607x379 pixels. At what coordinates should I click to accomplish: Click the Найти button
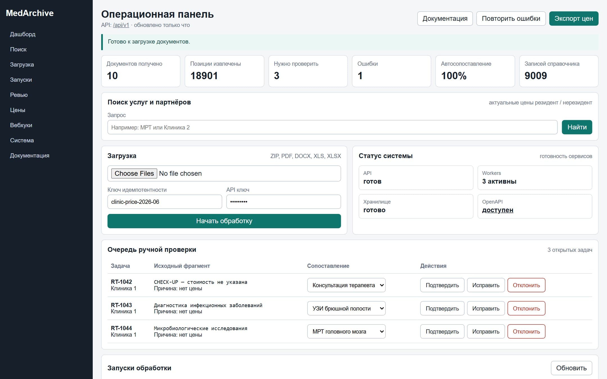click(577, 127)
